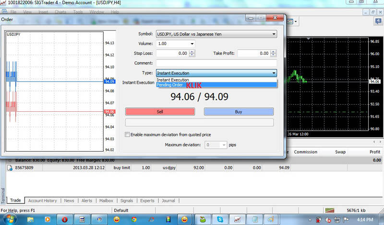The width and height of the screenshot is (384, 225).
Task: Click the application icon left of File menu
Action: point(4,12)
